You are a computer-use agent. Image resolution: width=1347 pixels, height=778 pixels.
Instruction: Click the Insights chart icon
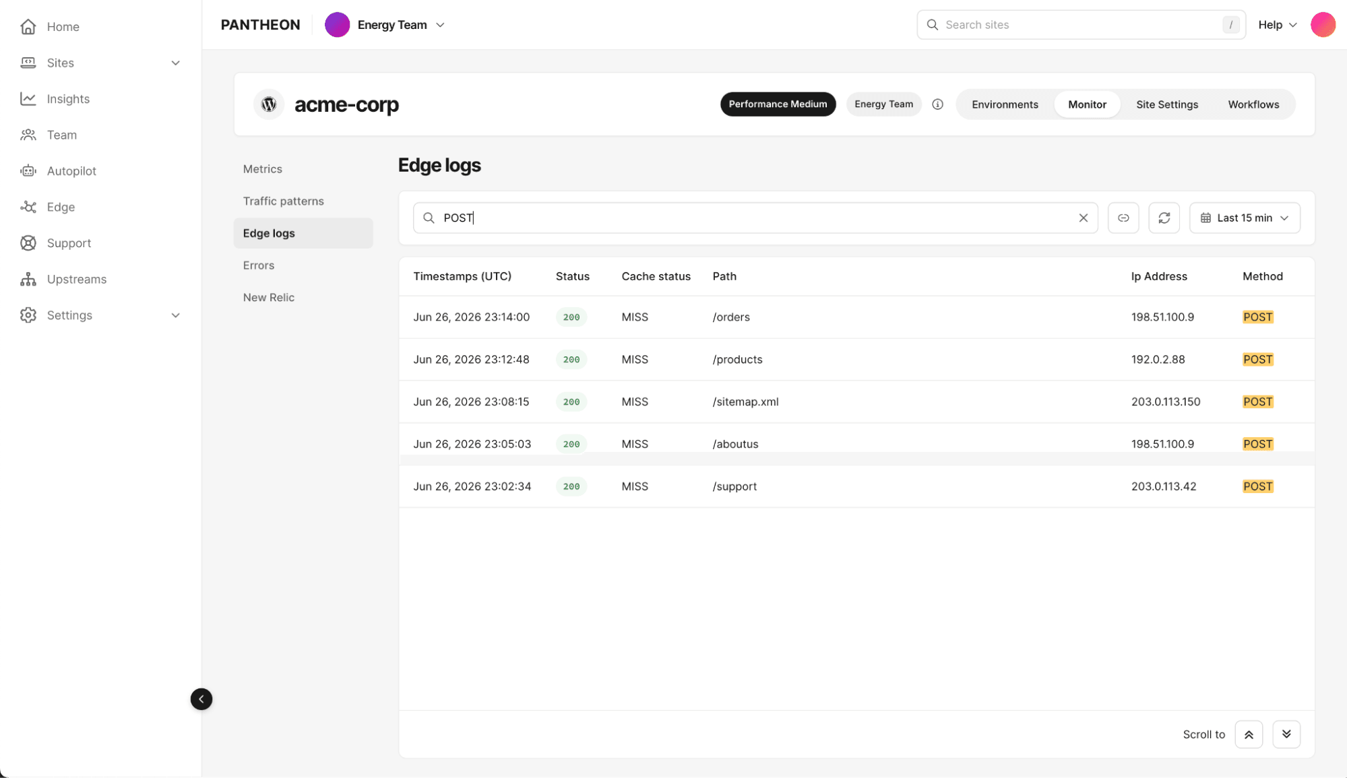[x=28, y=98]
